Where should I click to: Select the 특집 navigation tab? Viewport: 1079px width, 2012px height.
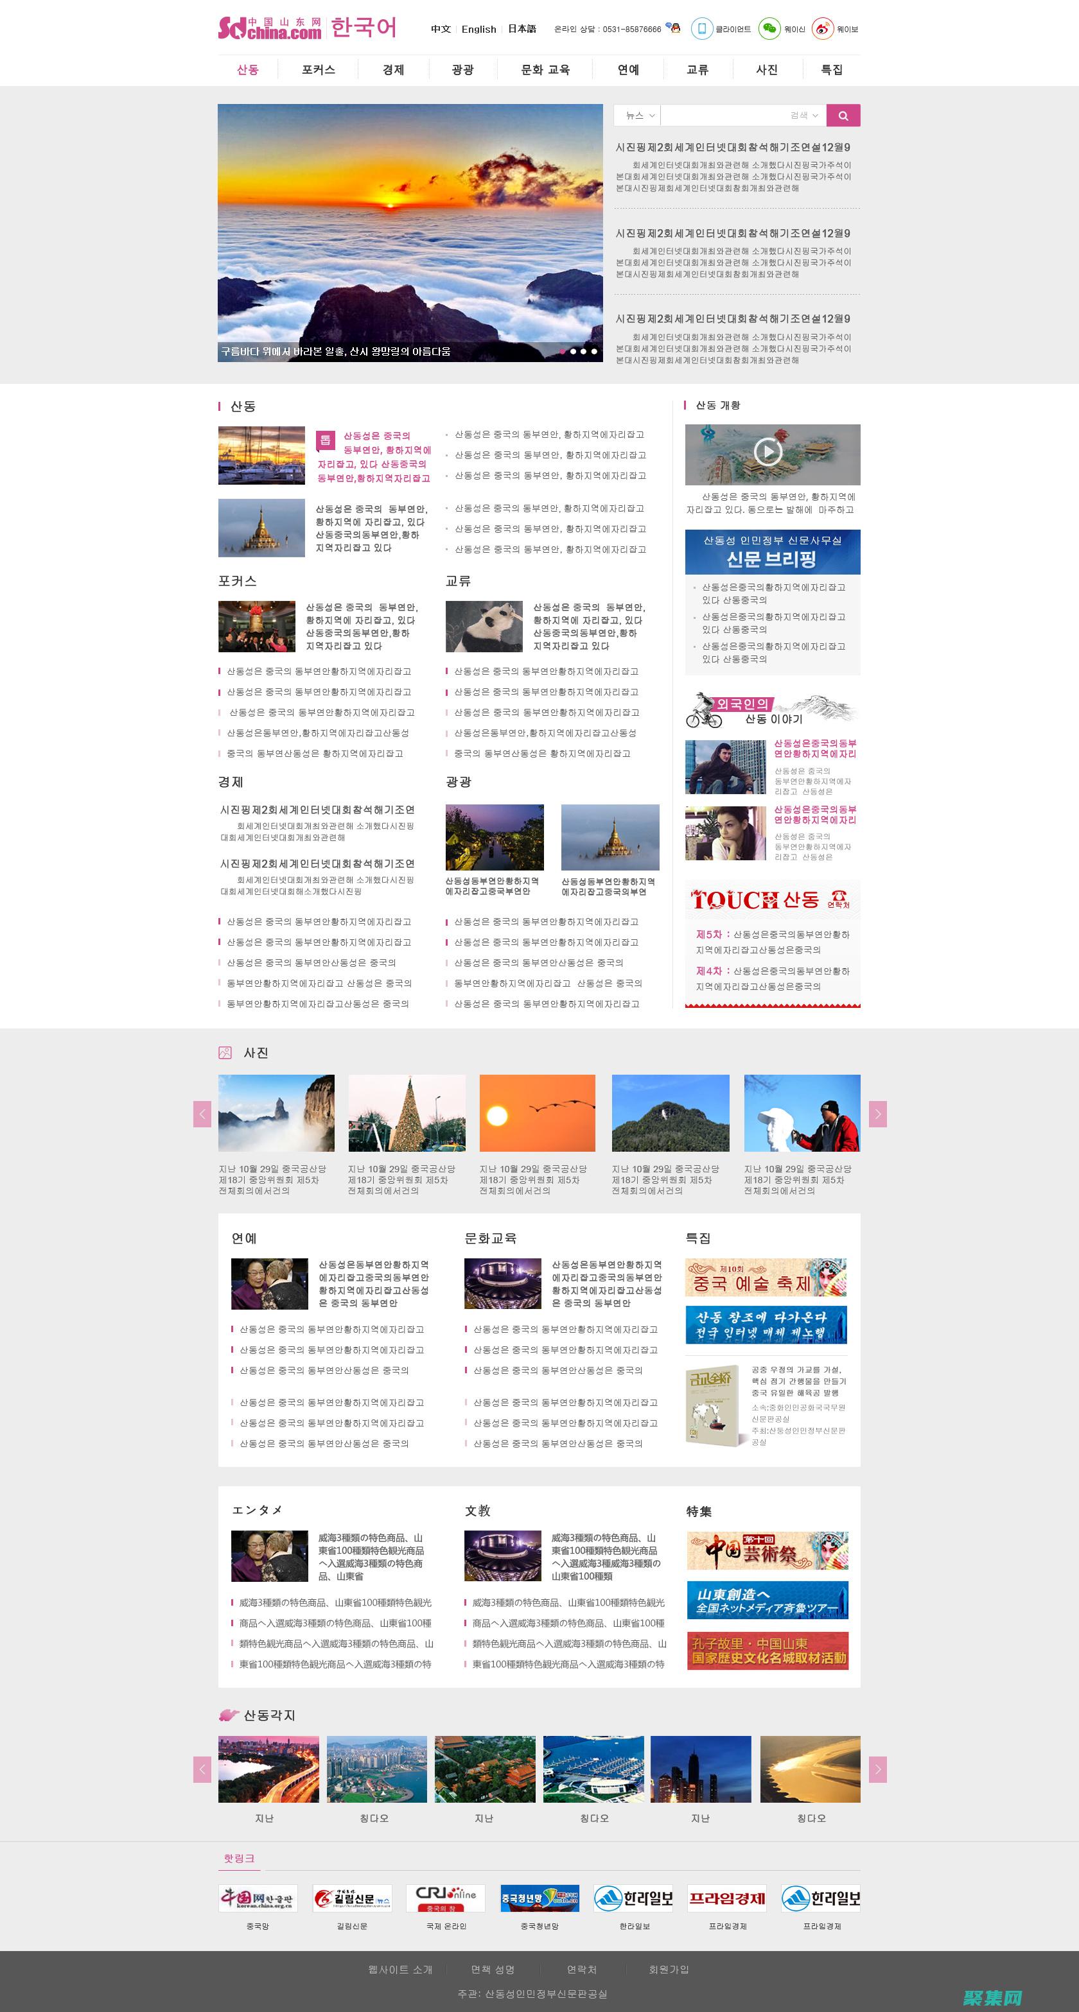[830, 69]
